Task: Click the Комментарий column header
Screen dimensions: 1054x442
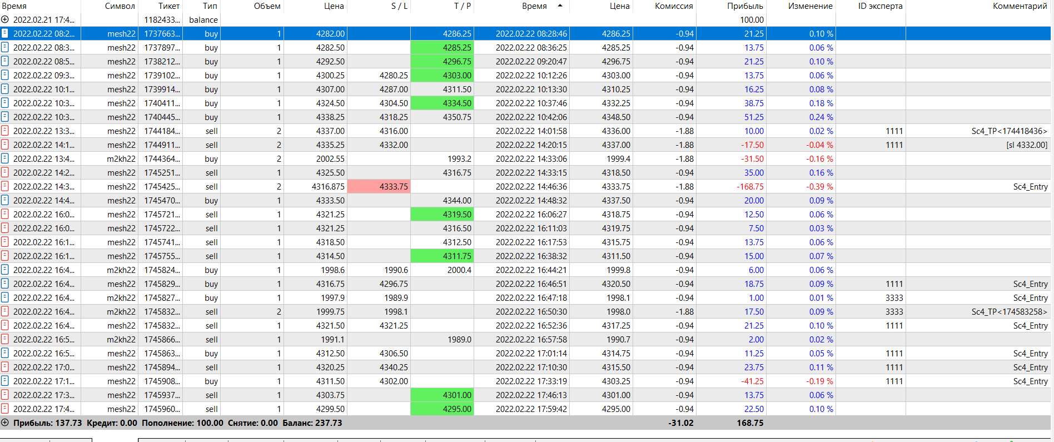Action: click(1020, 6)
